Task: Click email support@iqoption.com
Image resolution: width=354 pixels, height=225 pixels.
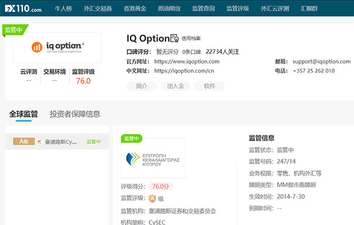Action: tap(321, 62)
